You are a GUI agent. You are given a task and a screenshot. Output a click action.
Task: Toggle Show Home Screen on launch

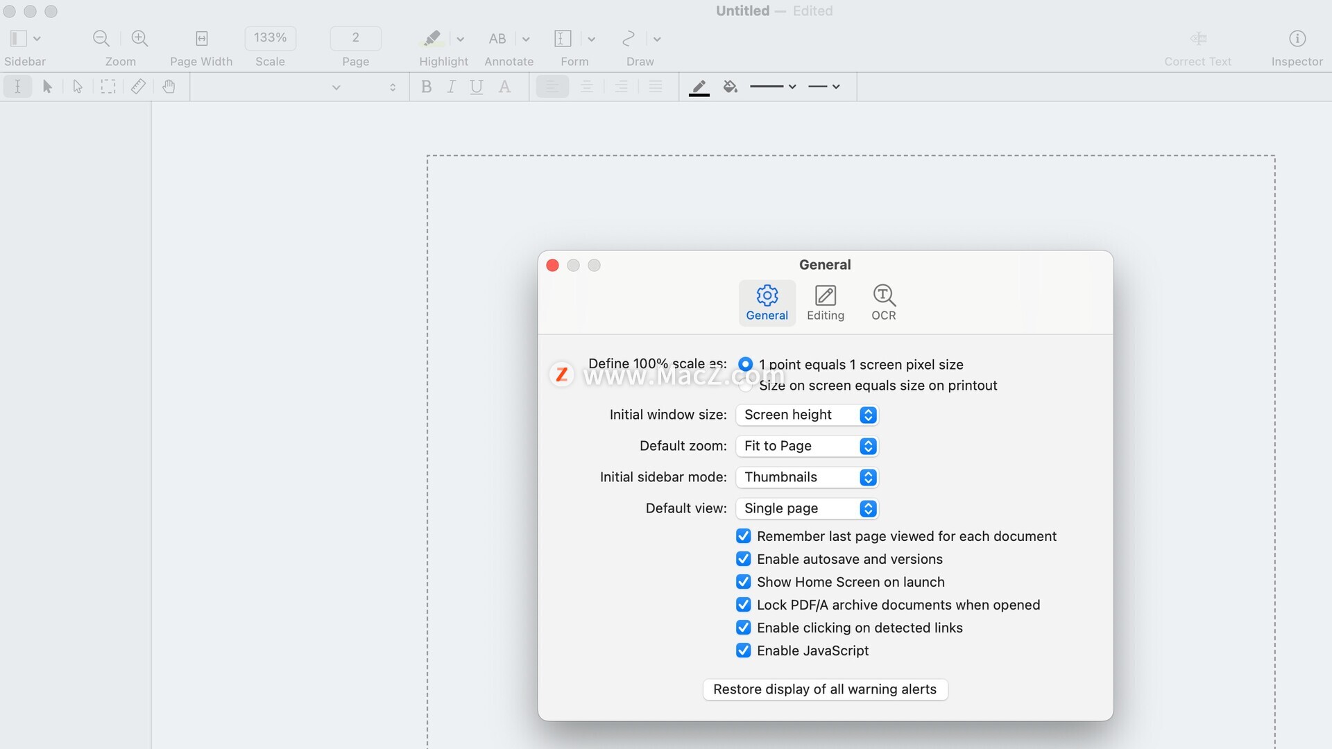point(744,582)
